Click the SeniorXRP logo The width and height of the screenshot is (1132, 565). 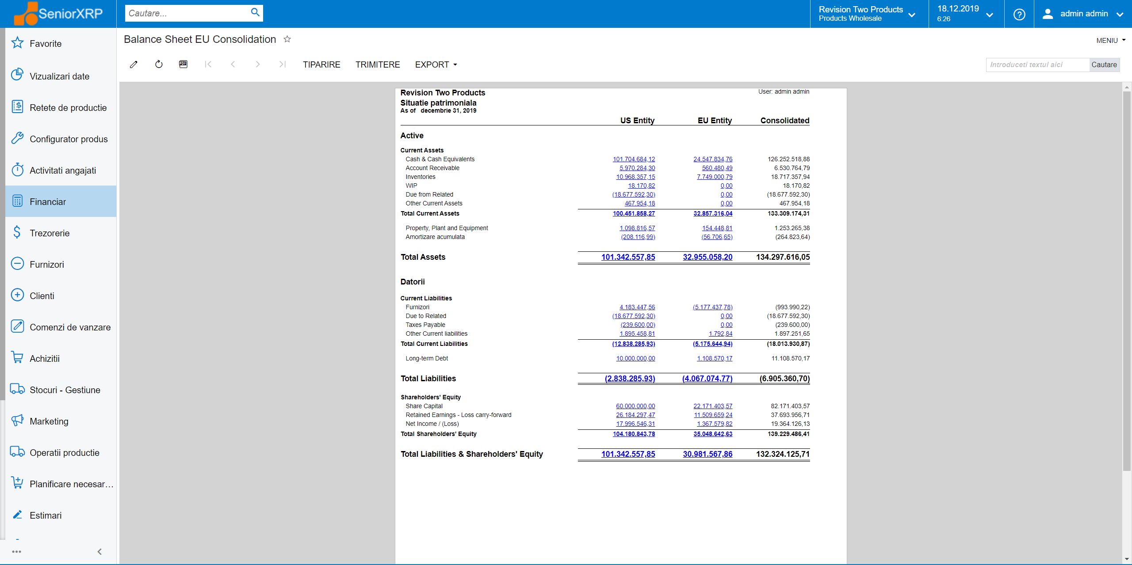tap(58, 14)
